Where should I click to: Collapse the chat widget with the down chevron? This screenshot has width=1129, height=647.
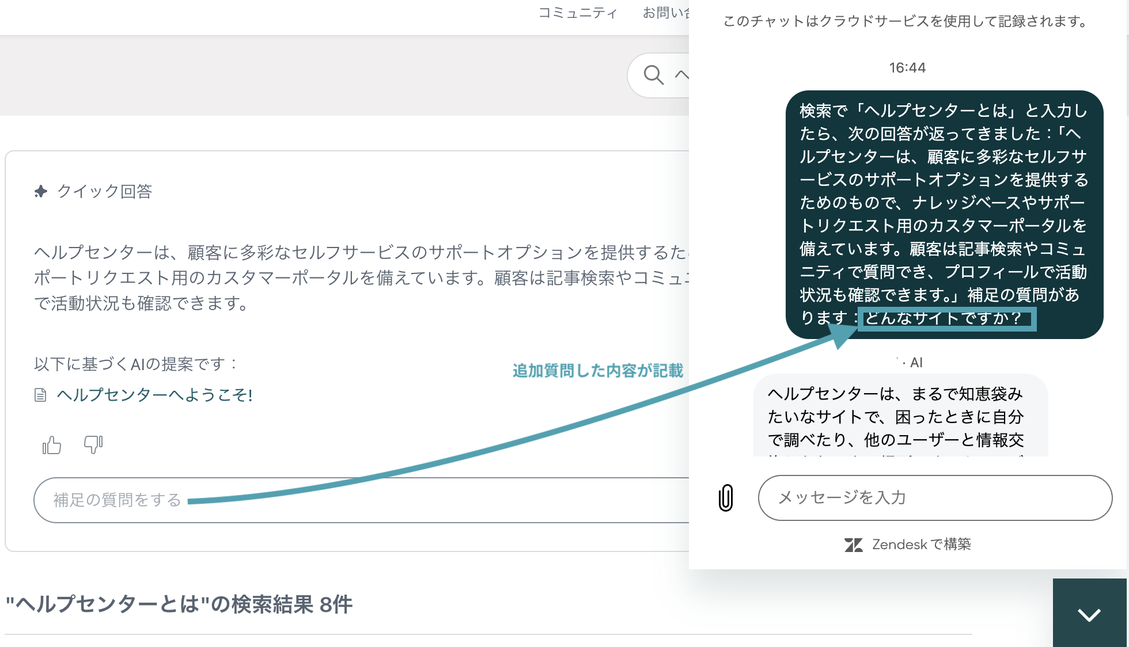coord(1089,614)
